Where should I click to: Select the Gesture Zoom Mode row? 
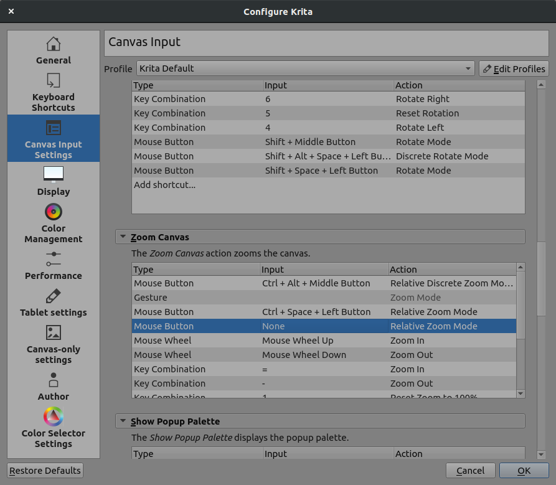pos(324,298)
